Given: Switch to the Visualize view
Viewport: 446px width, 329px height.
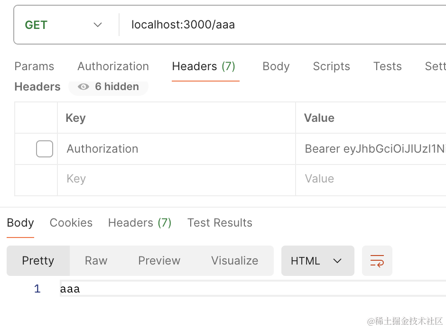Looking at the screenshot, I should click(x=234, y=261).
